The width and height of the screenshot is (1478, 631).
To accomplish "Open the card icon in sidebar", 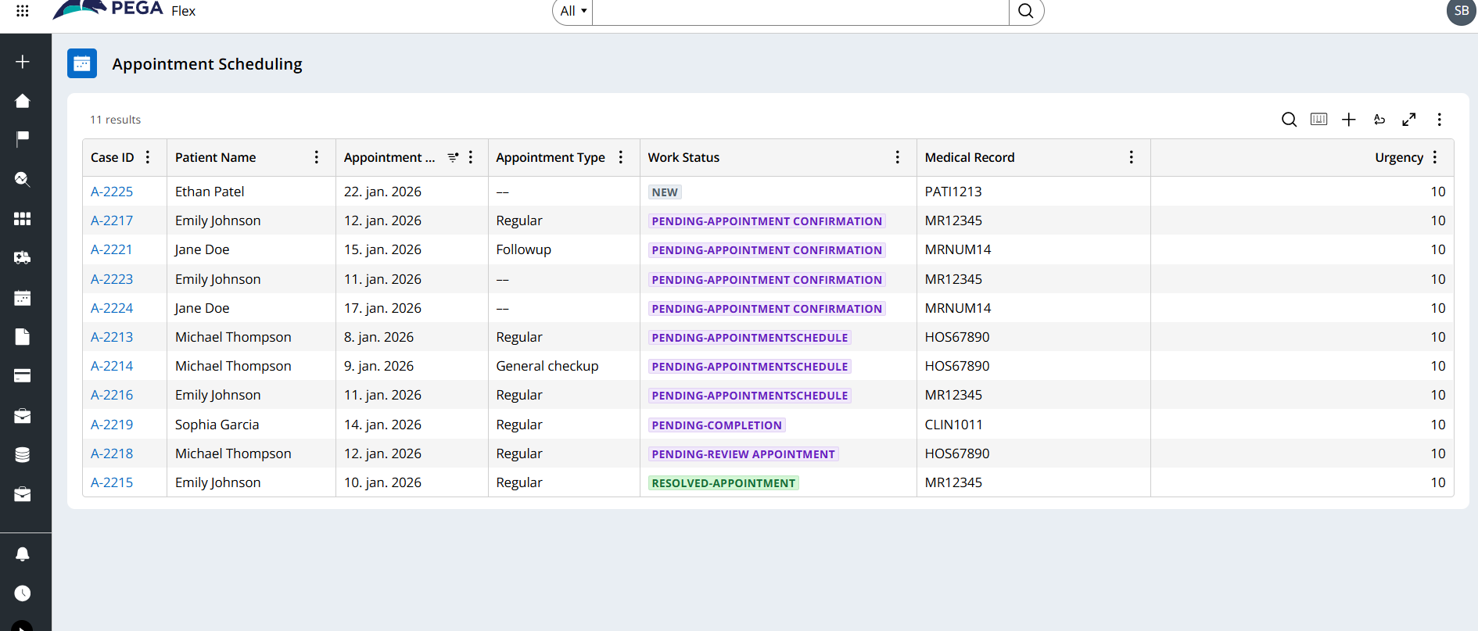I will (23, 376).
